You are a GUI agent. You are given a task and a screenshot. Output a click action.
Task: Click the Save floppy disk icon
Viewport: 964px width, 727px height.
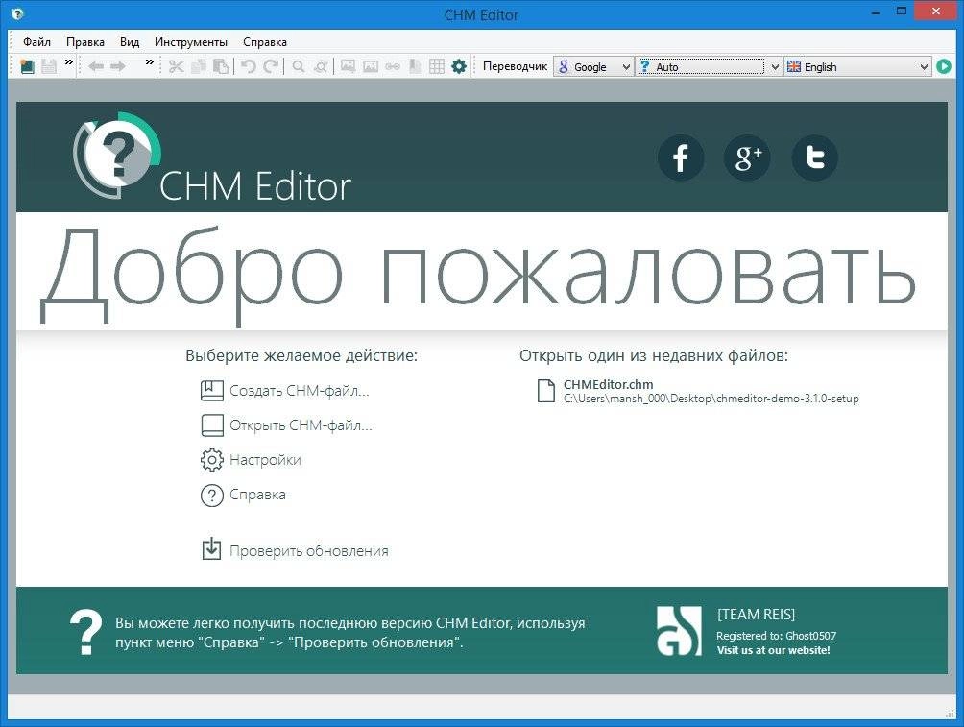point(49,66)
